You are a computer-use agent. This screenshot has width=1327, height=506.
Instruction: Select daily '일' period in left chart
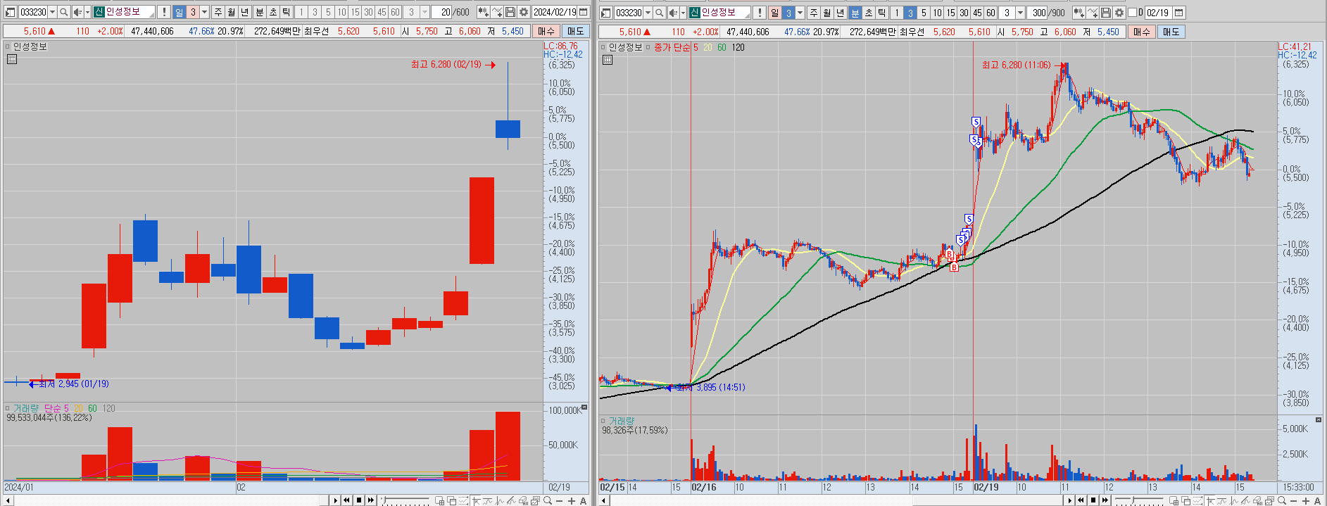[x=179, y=12]
